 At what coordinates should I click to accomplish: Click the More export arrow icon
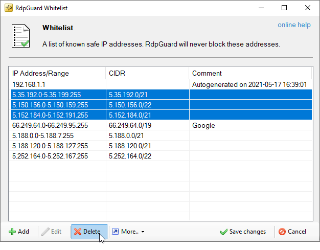click(115, 232)
